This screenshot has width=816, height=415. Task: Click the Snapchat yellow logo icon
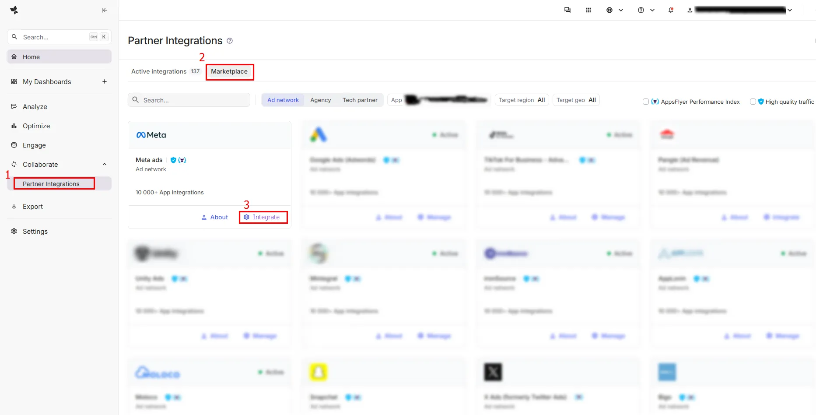(x=319, y=372)
